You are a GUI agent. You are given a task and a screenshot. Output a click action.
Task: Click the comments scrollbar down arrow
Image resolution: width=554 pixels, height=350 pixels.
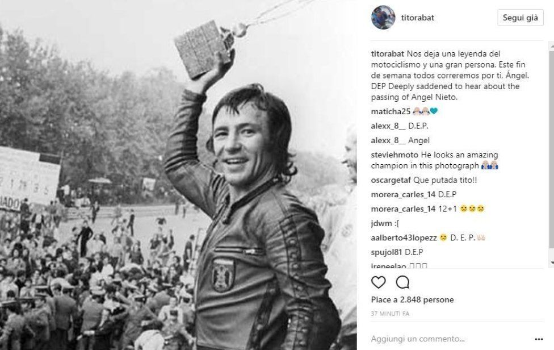coord(552,263)
